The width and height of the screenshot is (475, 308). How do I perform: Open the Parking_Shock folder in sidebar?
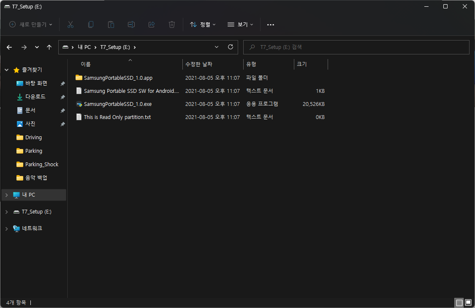click(41, 164)
